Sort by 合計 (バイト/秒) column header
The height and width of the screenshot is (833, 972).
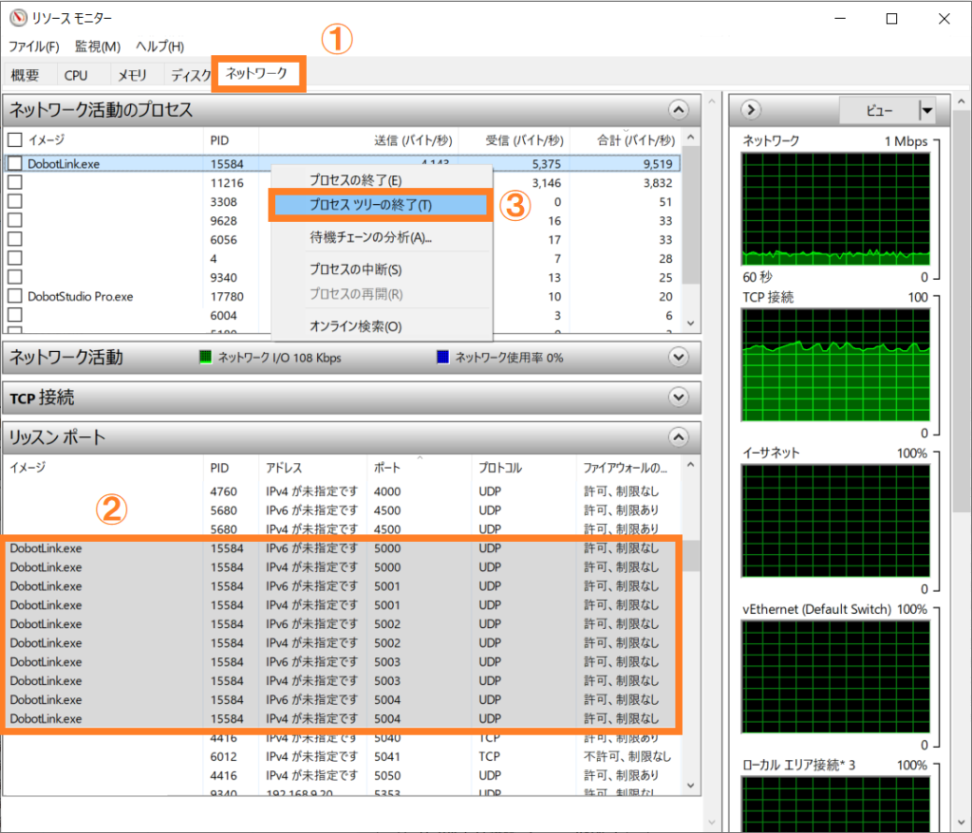pyautogui.click(x=626, y=140)
